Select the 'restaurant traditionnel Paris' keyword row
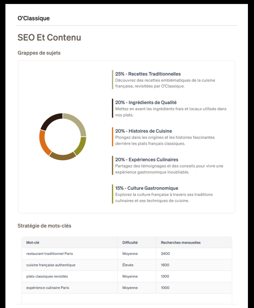This screenshot has width=254, height=308. click(127, 253)
